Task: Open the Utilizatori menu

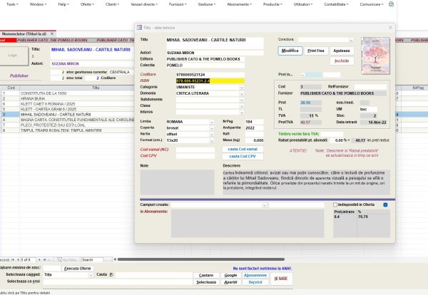Action: [x=303, y=4]
